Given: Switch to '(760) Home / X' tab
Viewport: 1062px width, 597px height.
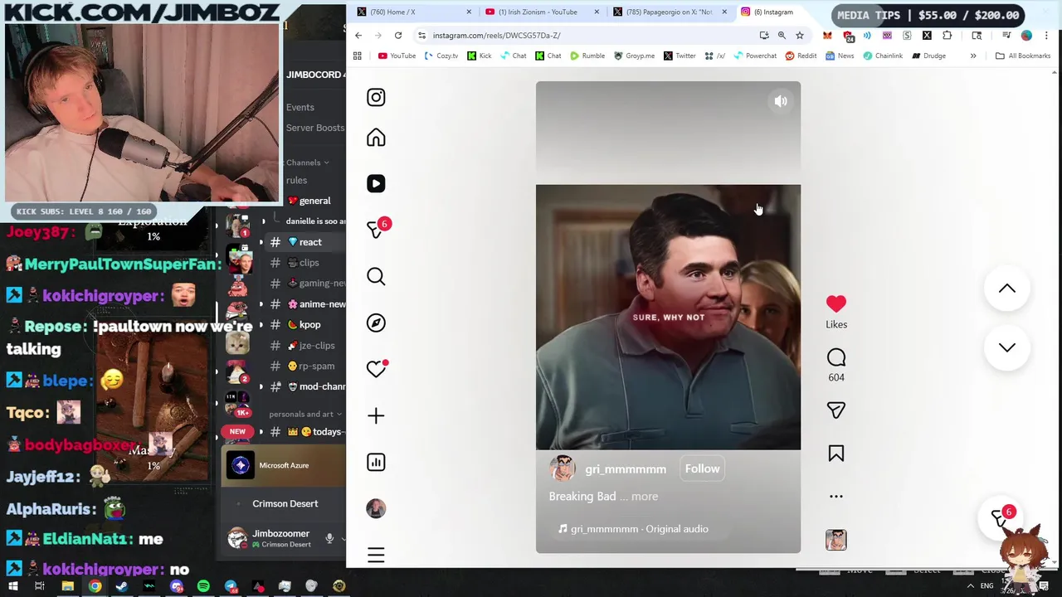Looking at the screenshot, I should (x=415, y=12).
